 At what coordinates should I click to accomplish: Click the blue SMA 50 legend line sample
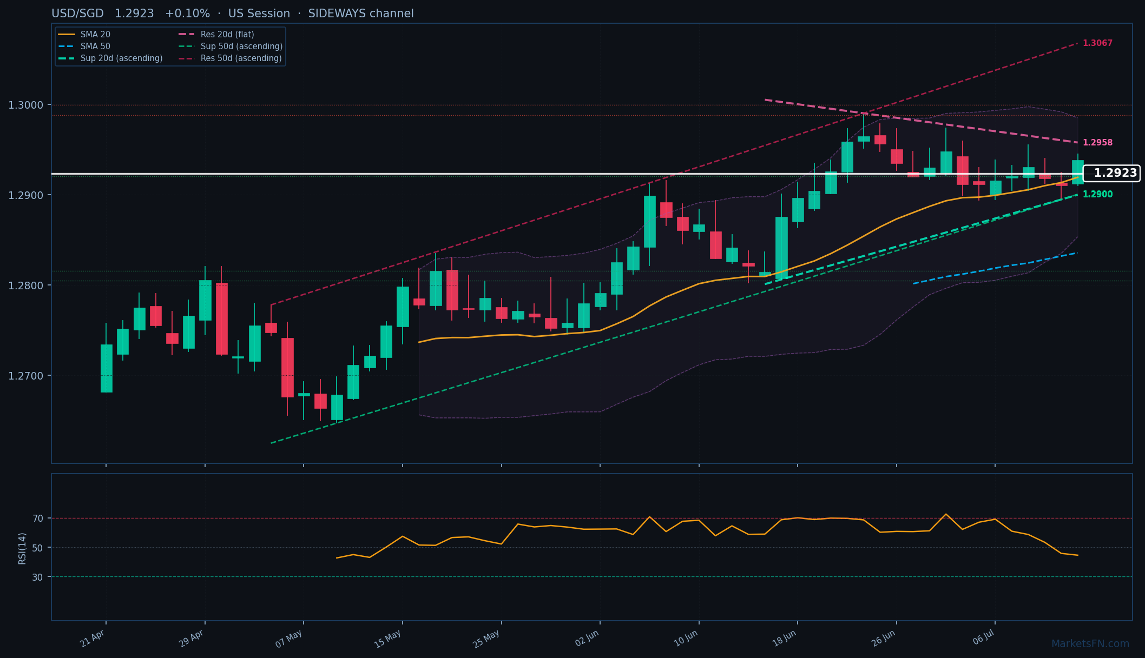[67, 46]
